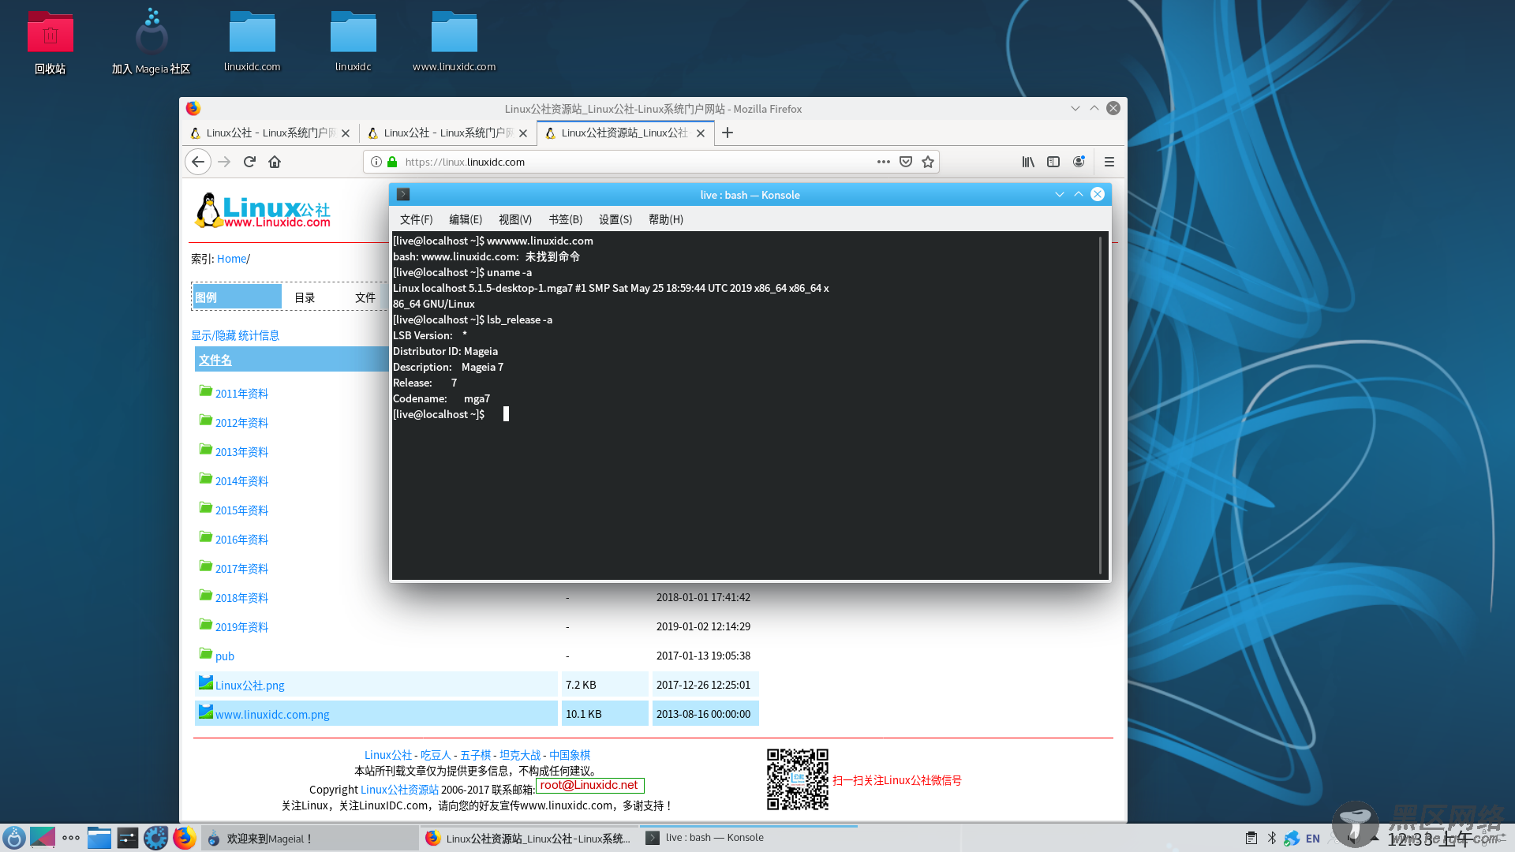This screenshot has height=852, width=1515.
Task: Open Konsole 帮助(H) menu
Action: tap(666, 219)
